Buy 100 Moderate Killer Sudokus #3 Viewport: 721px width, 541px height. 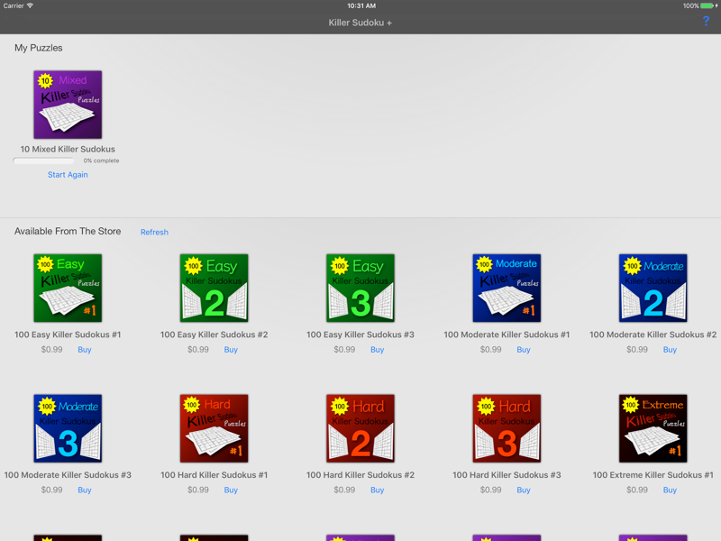(x=85, y=490)
